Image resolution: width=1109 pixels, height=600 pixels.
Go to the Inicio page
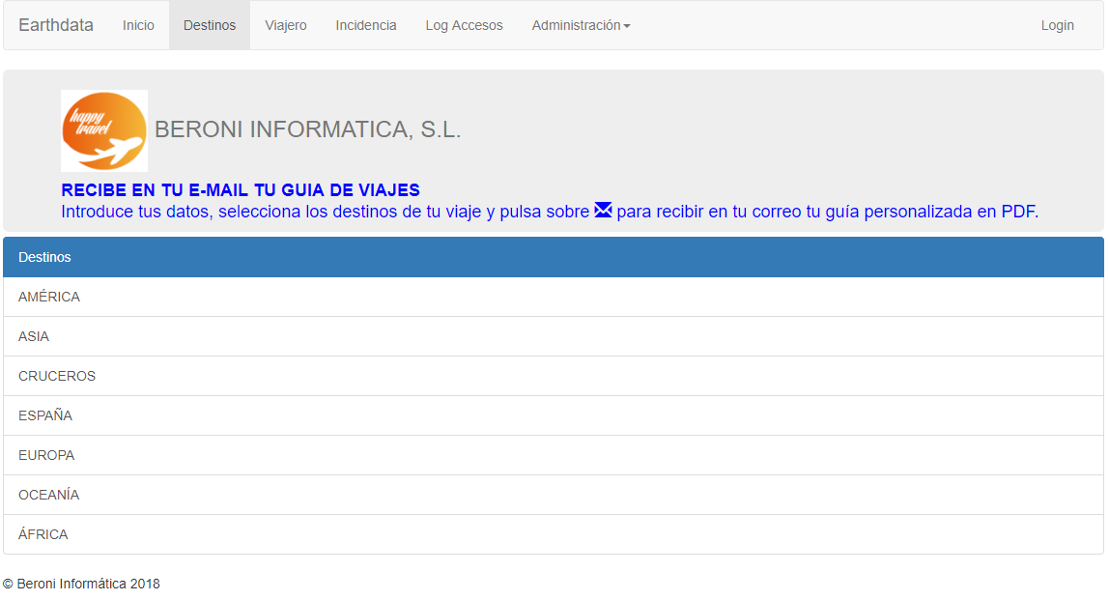(x=138, y=25)
